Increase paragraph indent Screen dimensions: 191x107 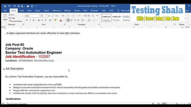[x=89, y=16]
